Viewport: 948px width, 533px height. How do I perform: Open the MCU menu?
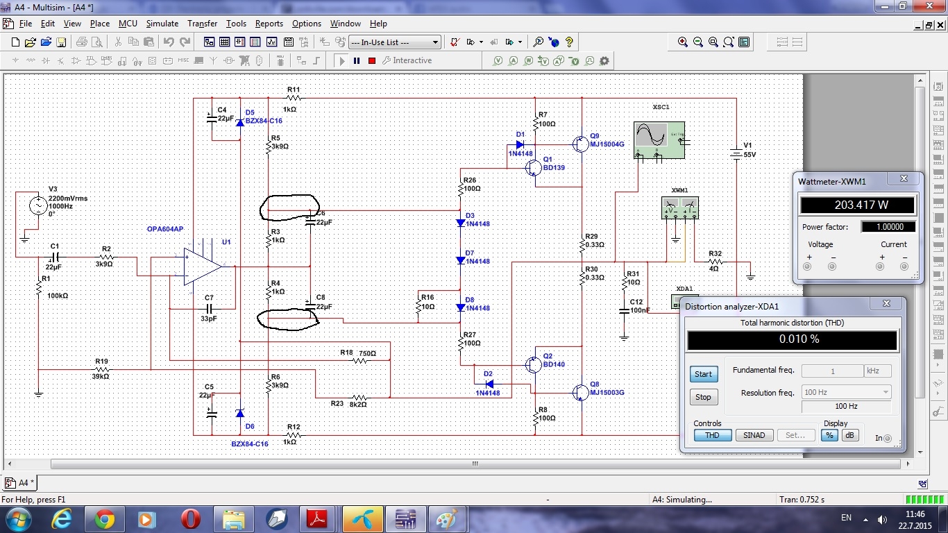pos(128,24)
